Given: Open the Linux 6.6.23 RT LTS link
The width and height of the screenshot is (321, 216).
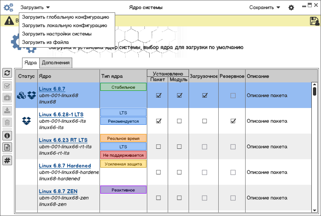Looking at the screenshot, I should pos(63,140).
